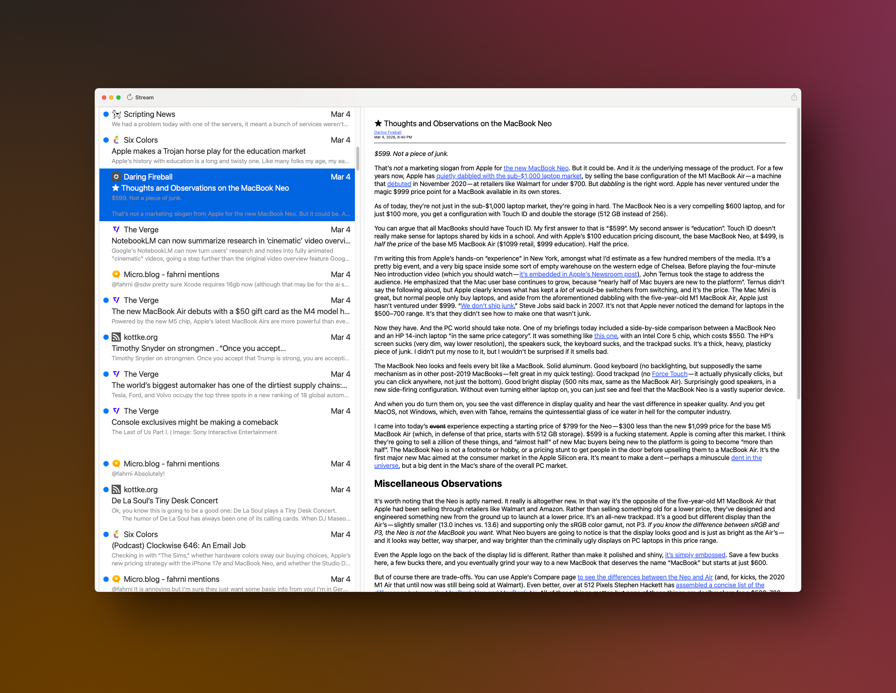The image size is (896, 693).
Task: Select Apple Trojan horse education article
Action: (x=208, y=151)
